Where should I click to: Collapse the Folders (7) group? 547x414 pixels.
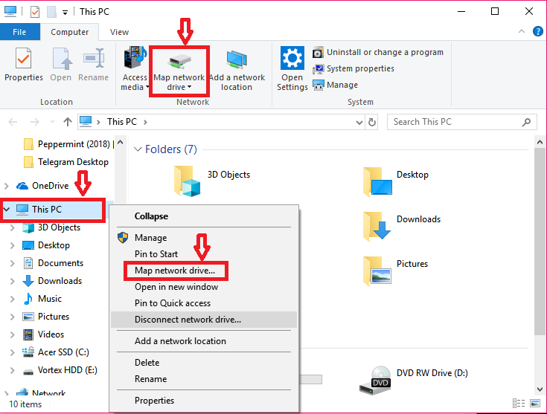click(138, 149)
